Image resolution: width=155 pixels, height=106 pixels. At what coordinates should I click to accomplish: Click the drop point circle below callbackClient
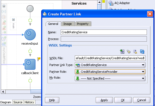pos(30,81)
